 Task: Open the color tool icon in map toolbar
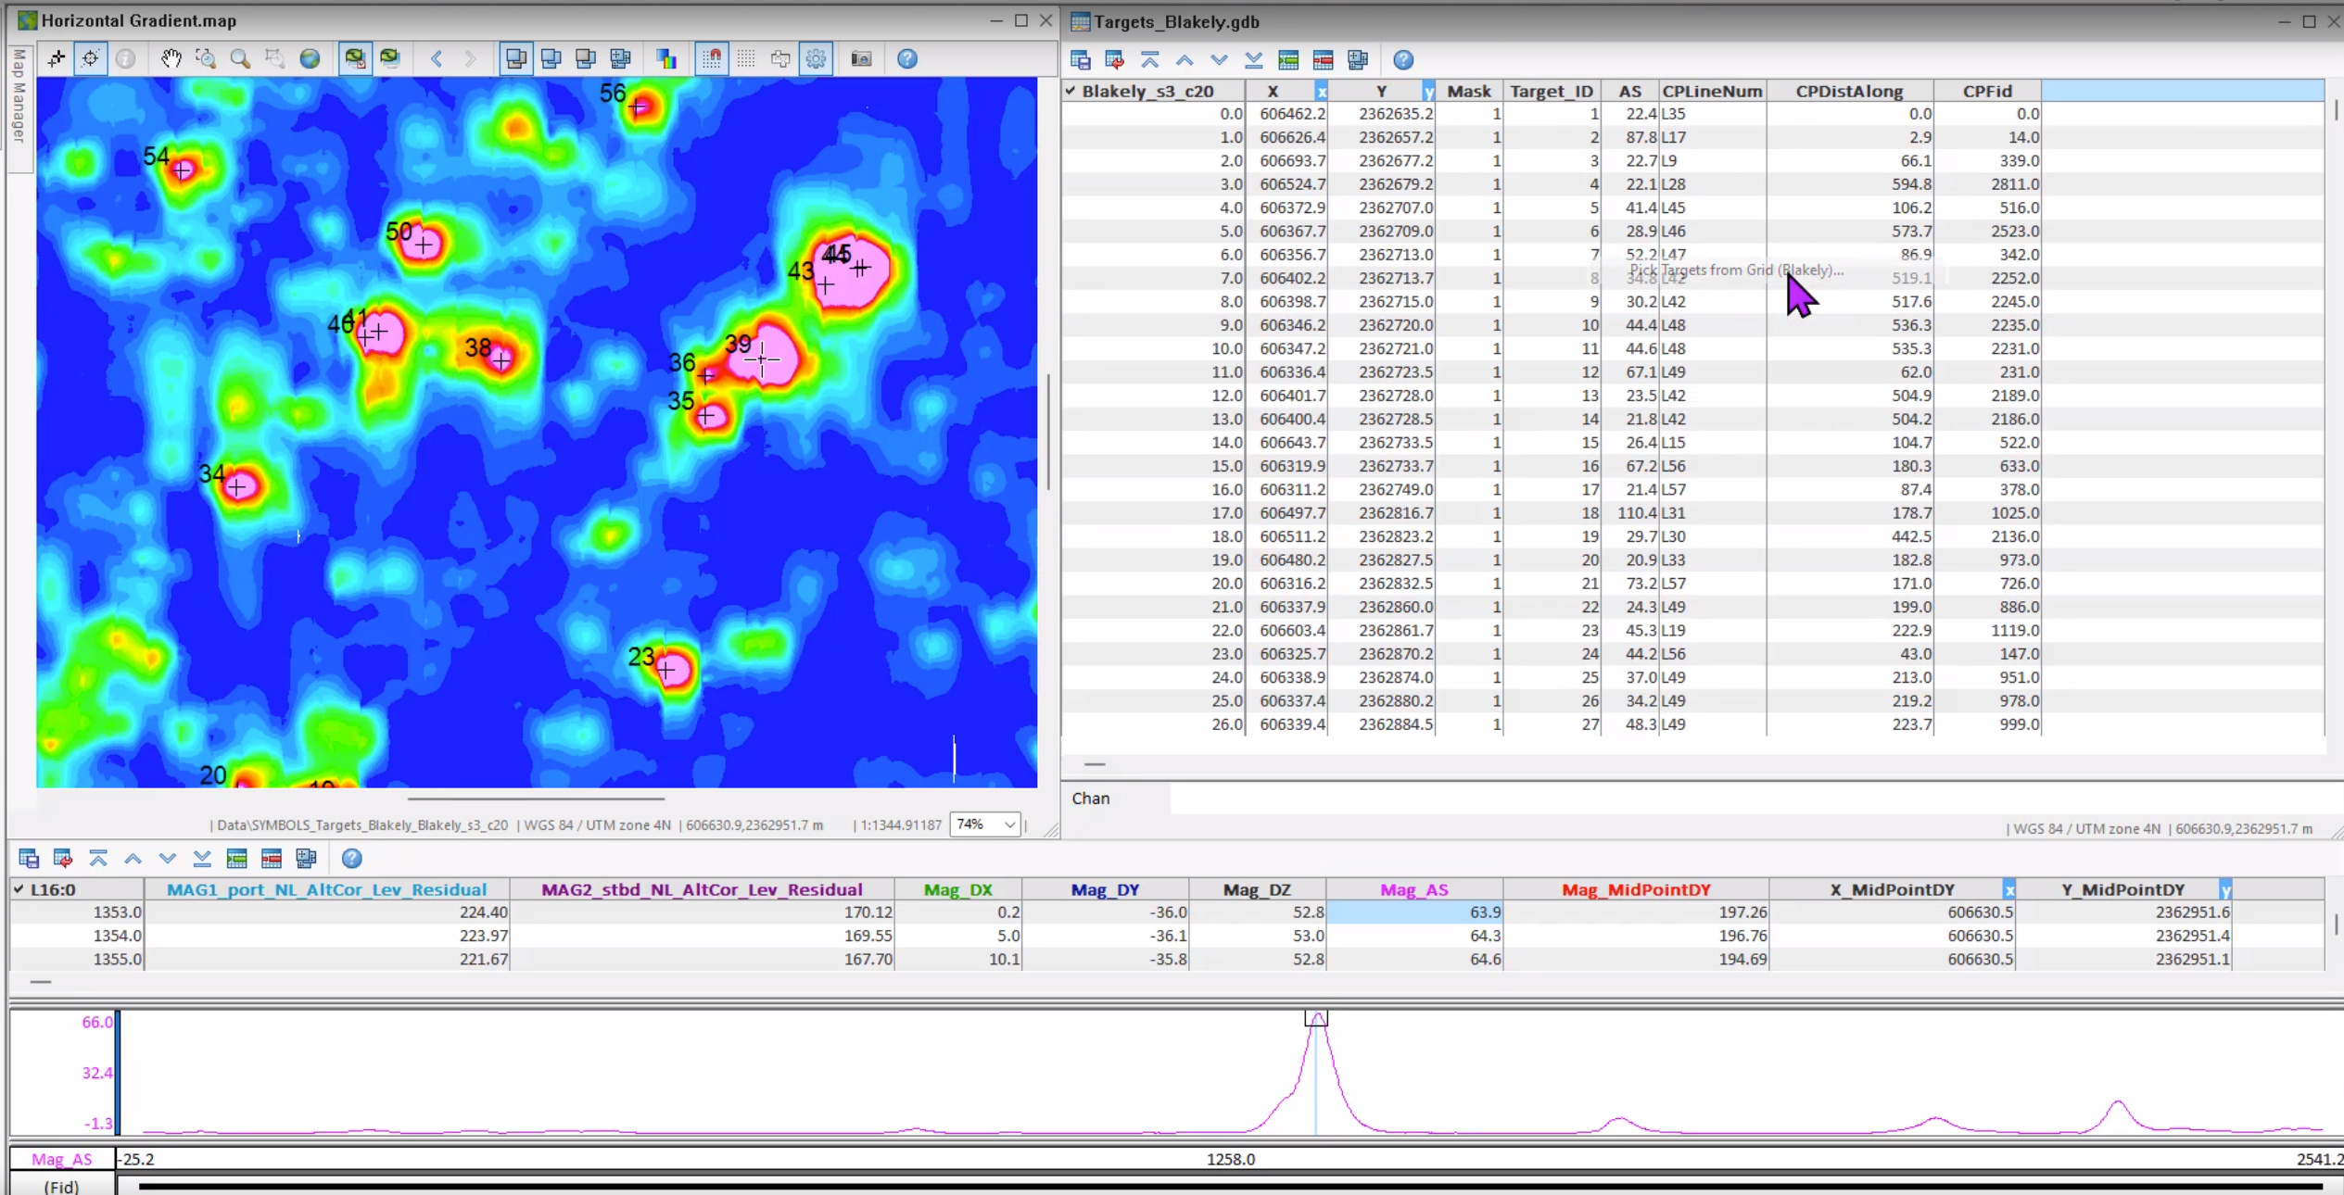[x=666, y=58]
